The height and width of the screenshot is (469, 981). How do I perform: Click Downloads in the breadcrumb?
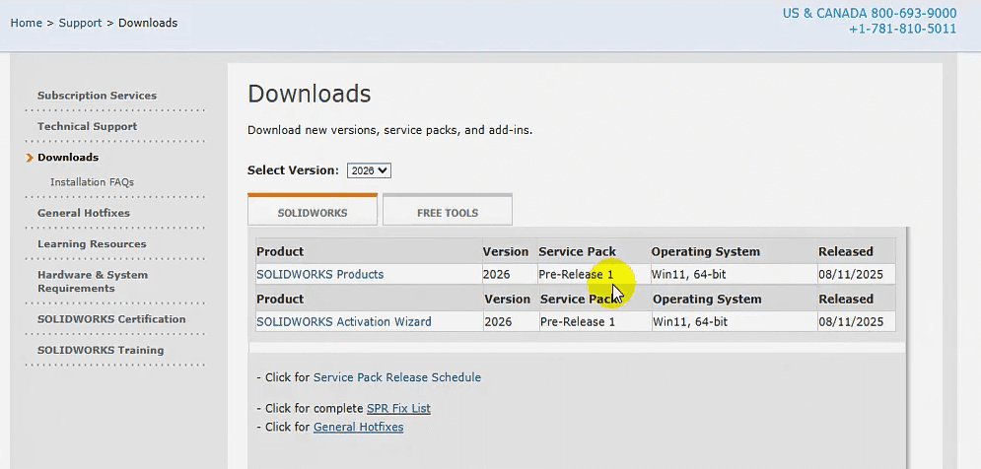click(x=148, y=23)
